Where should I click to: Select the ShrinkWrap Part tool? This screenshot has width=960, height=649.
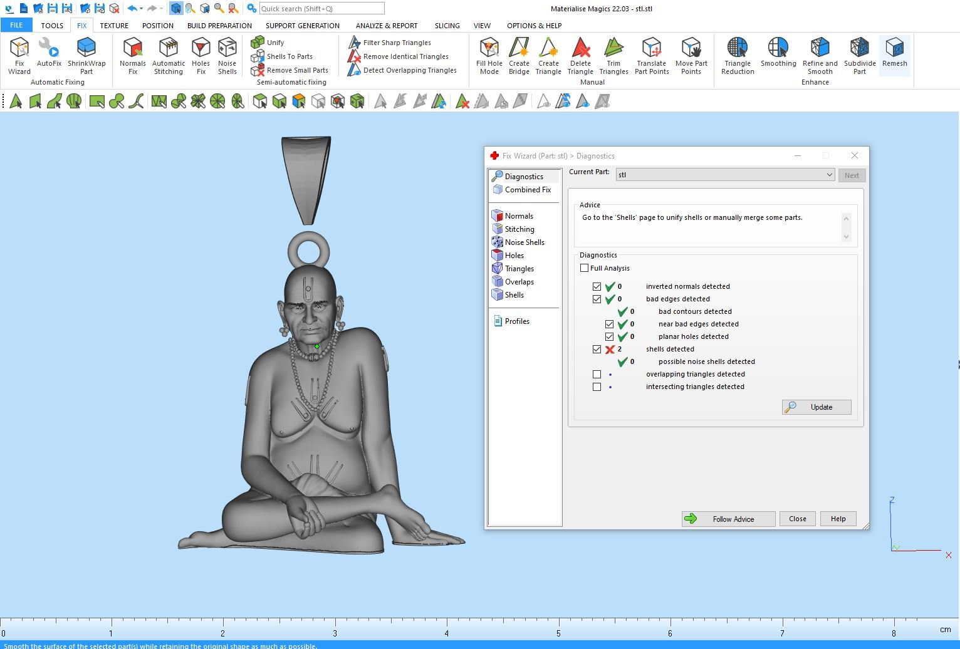86,55
